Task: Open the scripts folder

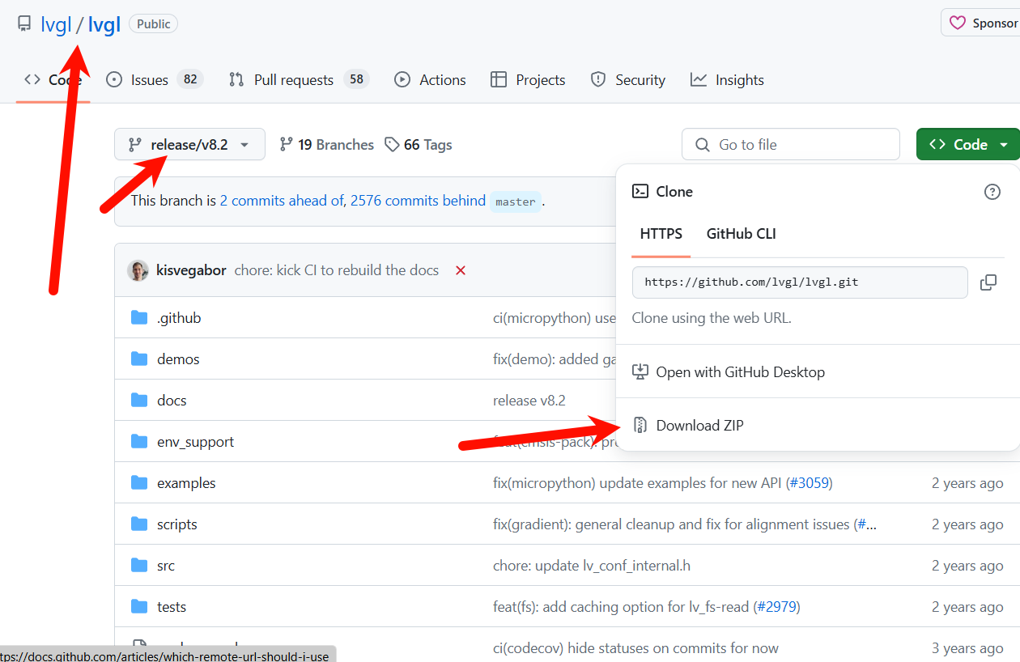Action: point(177,524)
